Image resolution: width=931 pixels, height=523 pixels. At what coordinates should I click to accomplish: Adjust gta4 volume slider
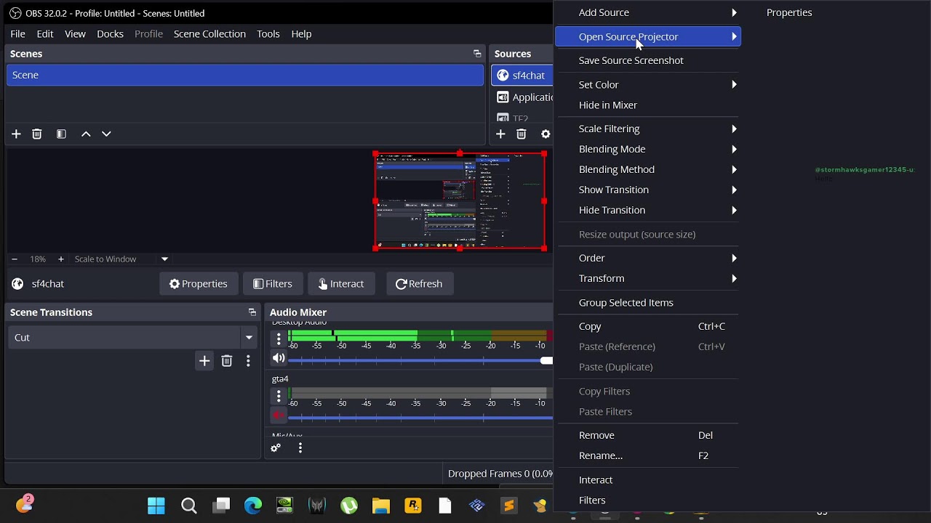[420, 418]
